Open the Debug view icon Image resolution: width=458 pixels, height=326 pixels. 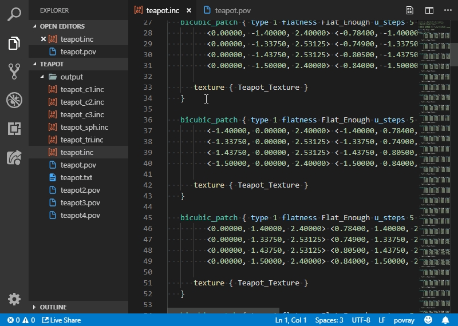[14, 100]
